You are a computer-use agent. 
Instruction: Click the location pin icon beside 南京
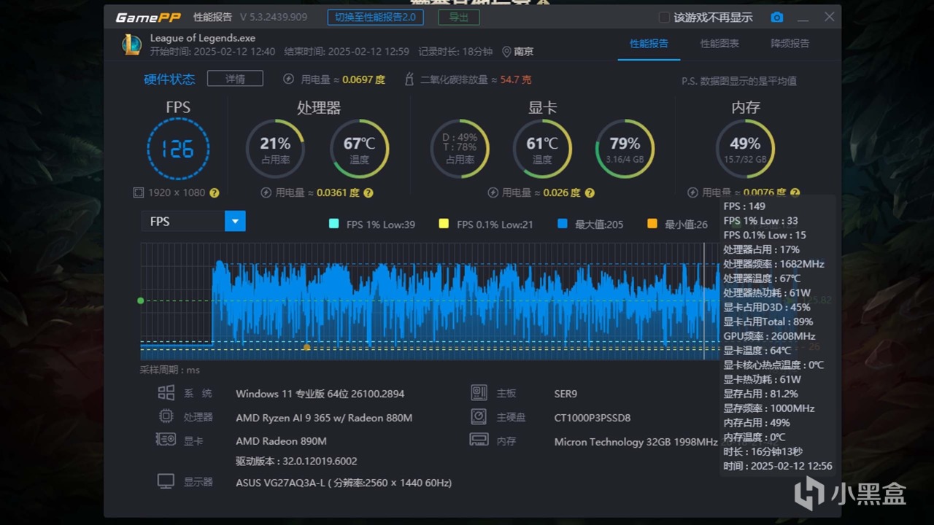[x=506, y=52]
